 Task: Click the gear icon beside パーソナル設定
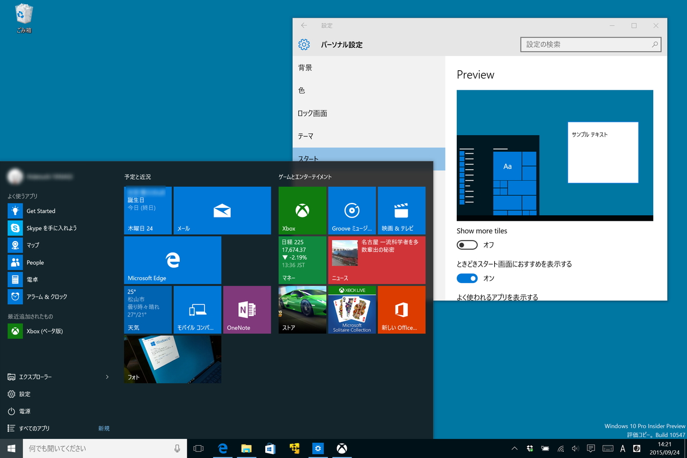(x=304, y=45)
